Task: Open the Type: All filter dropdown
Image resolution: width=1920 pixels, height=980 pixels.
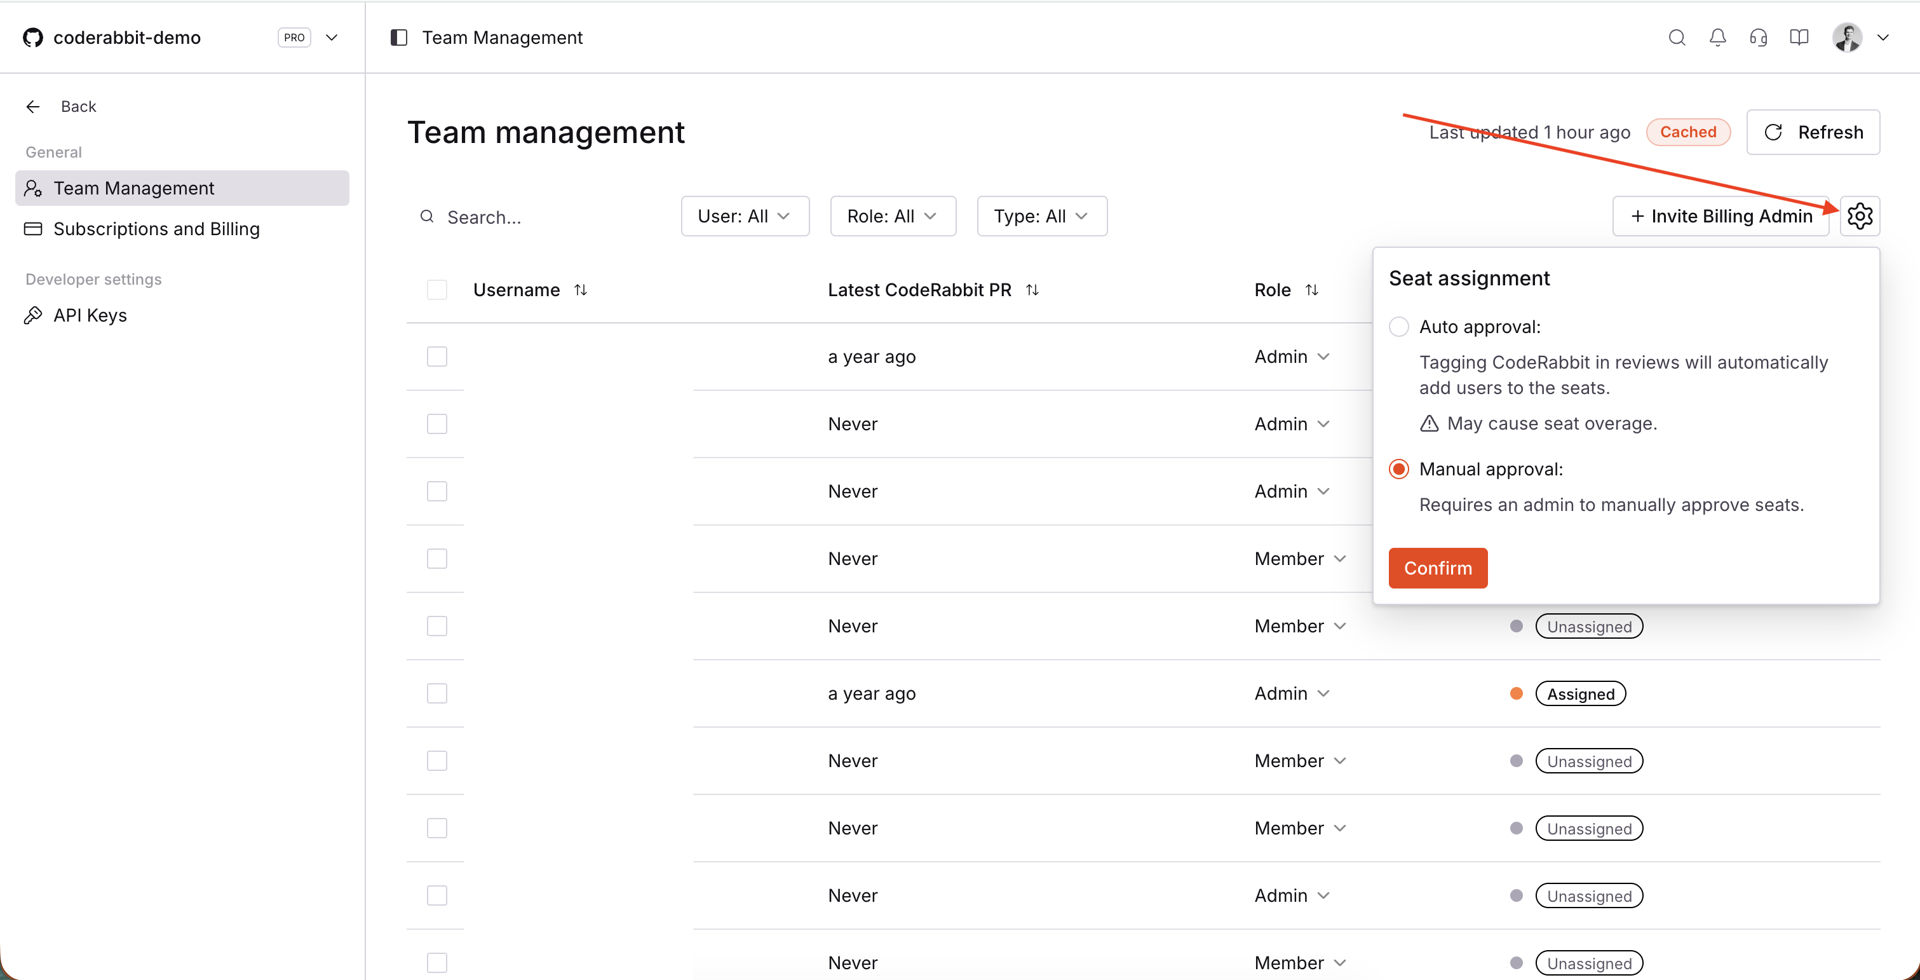Action: point(1042,215)
